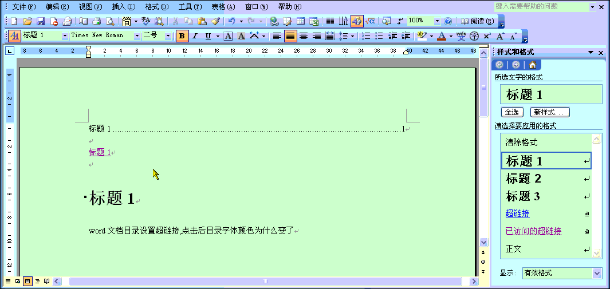The width and height of the screenshot is (610, 289).
Task: Click the 新样式... button
Action: (x=550, y=112)
